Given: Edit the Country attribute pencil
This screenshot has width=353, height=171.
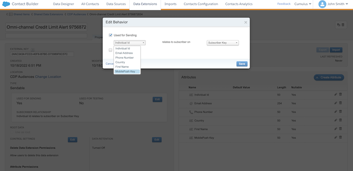Looking at the screenshot, I should click(x=336, y=120).
